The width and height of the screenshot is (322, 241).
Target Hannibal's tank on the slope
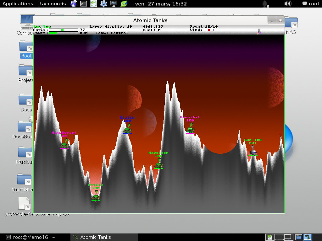[190, 128]
